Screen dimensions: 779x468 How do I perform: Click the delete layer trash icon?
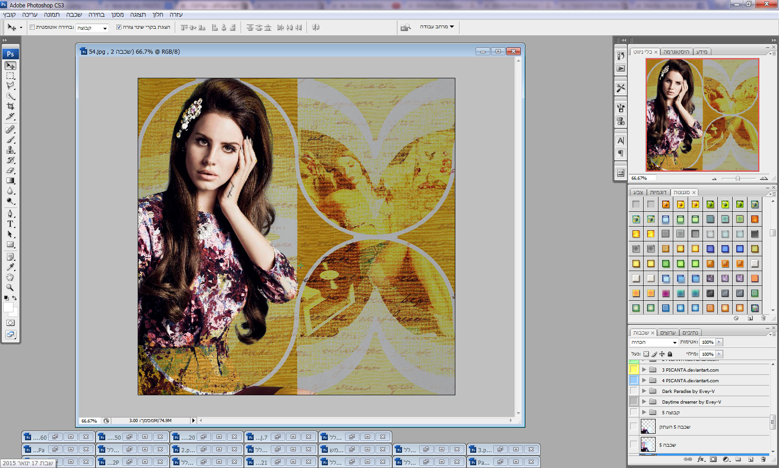coord(763,460)
